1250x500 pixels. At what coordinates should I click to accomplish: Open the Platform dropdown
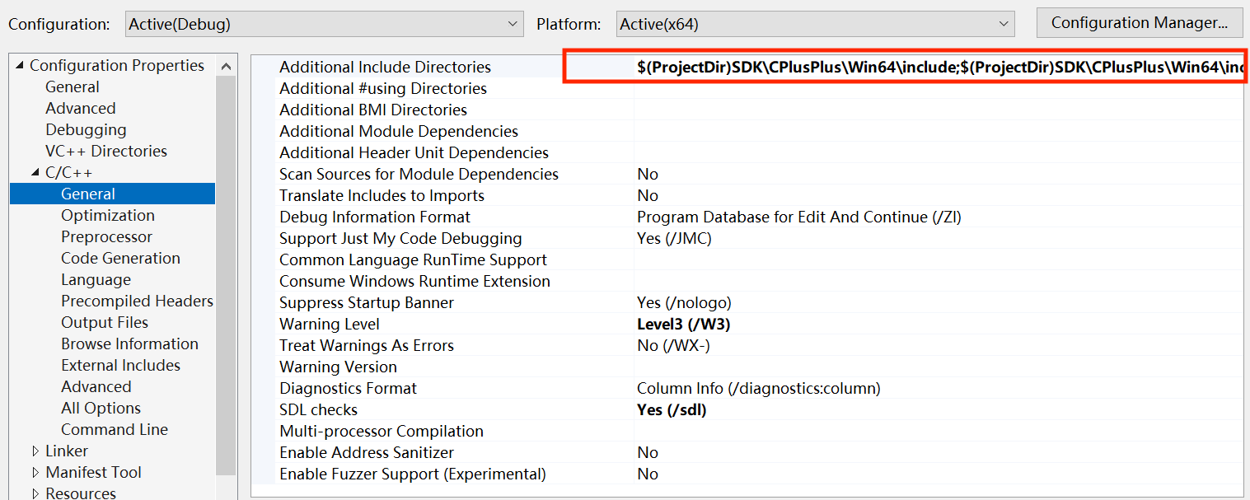point(815,24)
